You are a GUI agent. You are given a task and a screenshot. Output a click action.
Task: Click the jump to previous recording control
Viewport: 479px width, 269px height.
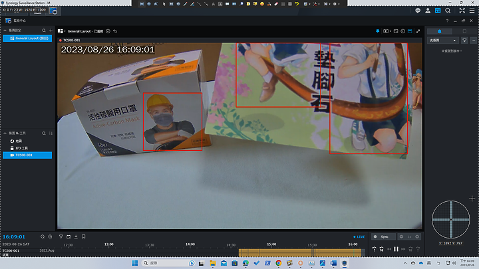click(x=374, y=249)
